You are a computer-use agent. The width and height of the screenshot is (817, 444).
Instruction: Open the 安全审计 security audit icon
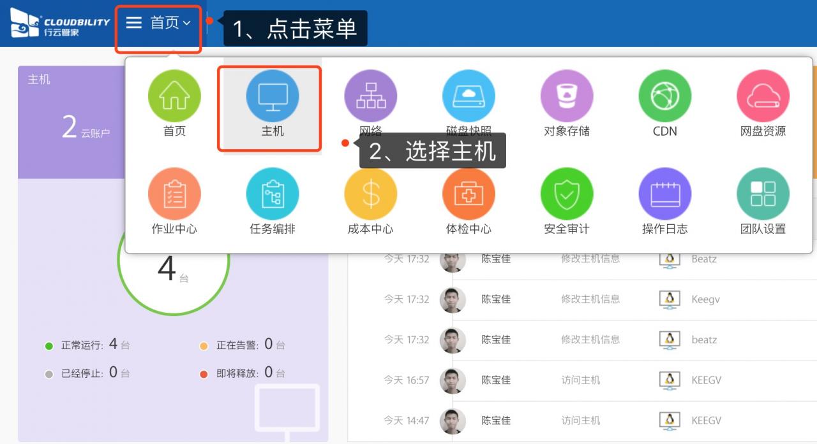click(x=567, y=194)
